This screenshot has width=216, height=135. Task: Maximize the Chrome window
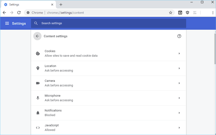[202, 2]
